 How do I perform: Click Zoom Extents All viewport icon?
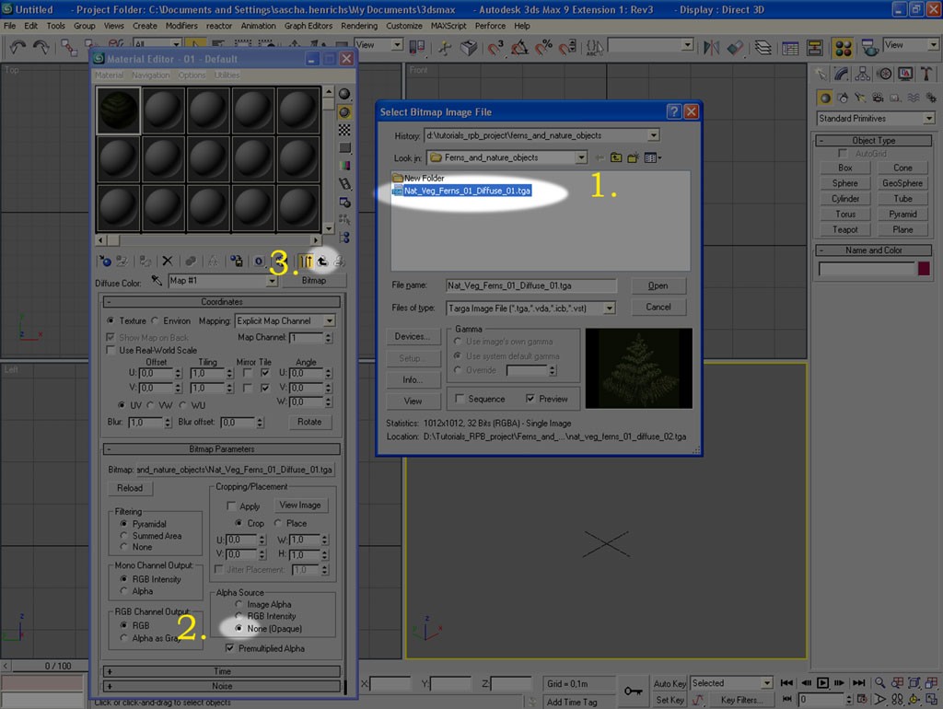click(931, 682)
